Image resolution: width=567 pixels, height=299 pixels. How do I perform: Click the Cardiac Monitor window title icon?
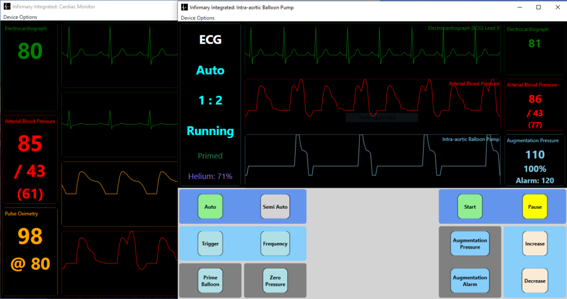7,7
